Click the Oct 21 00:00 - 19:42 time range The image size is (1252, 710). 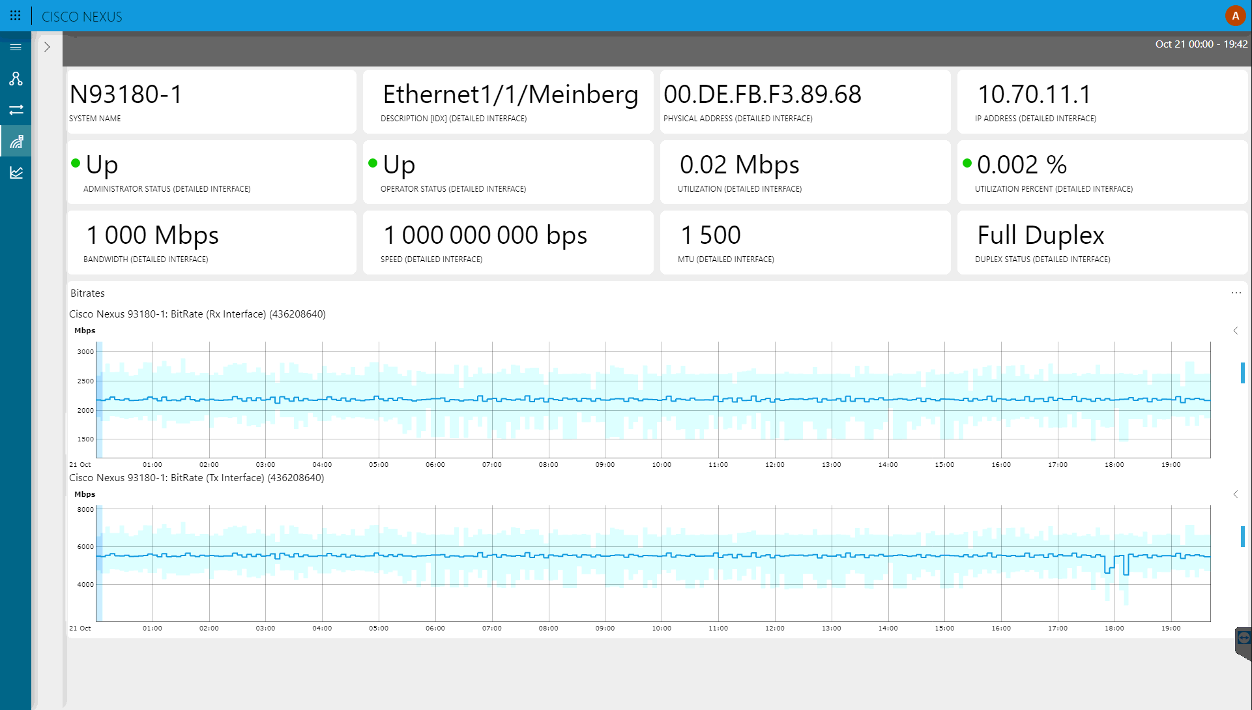(x=1201, y=44)
